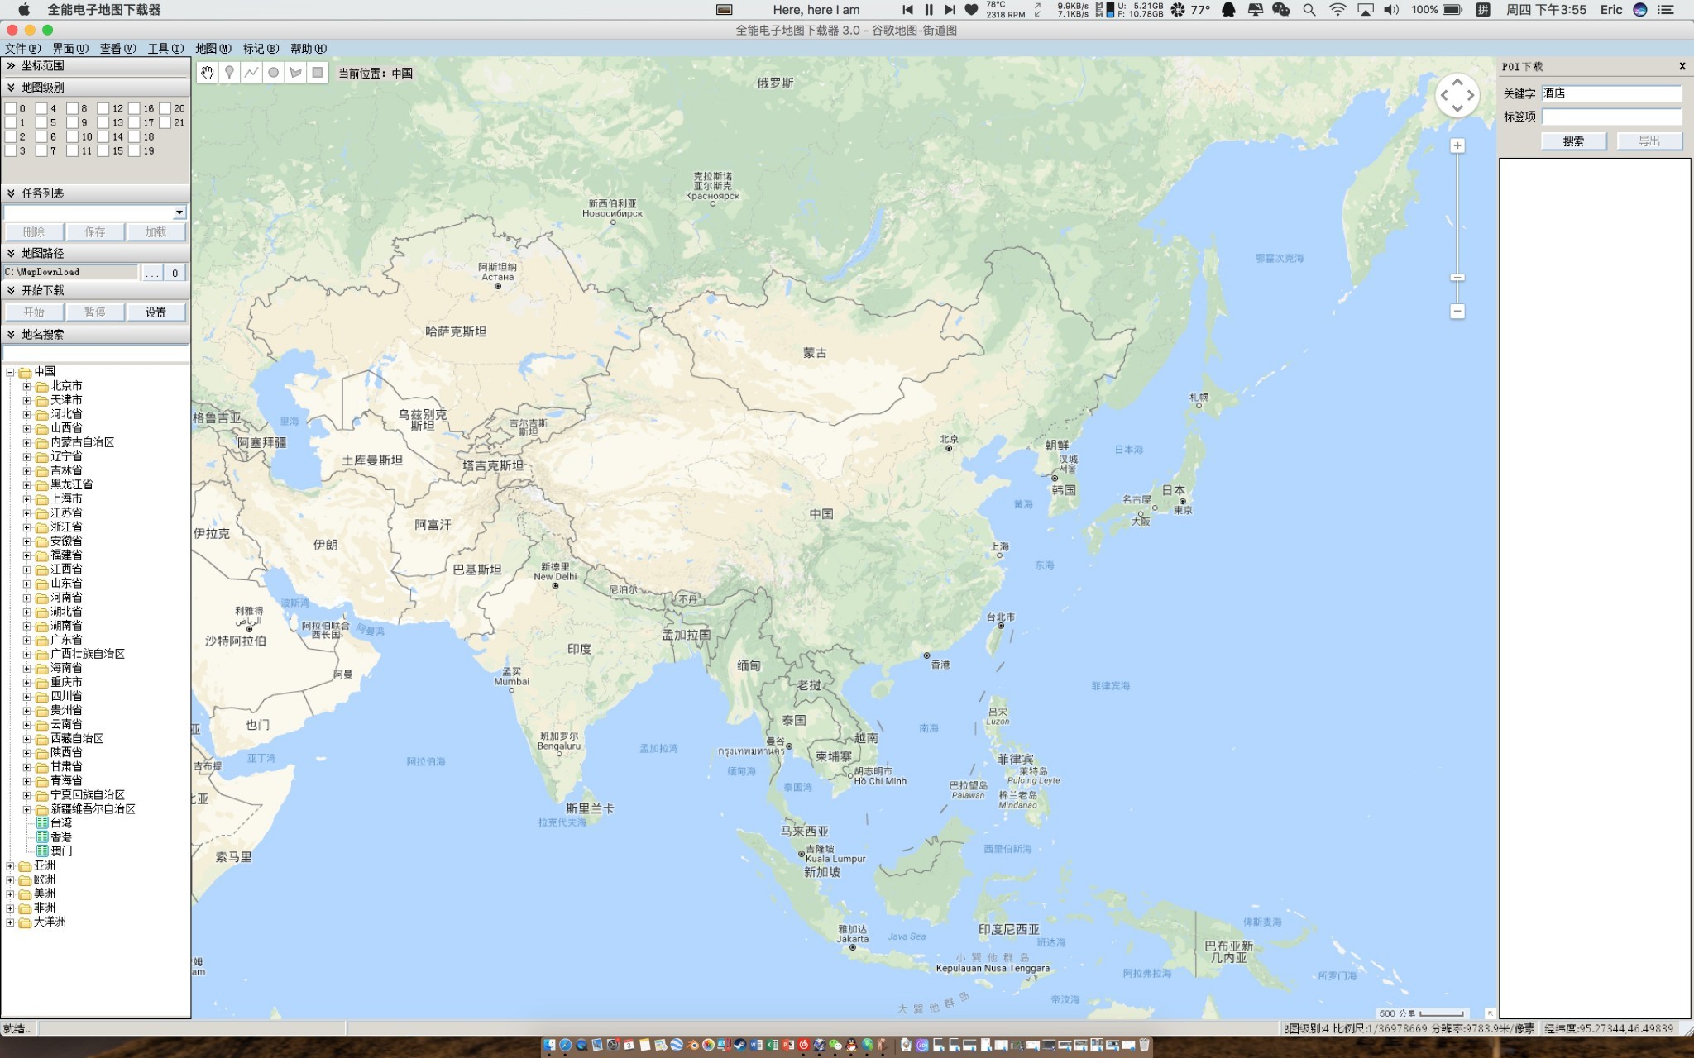Screen dimensions: 1694x1058
Task: Click the 导出 export button
Action: 1649,141
